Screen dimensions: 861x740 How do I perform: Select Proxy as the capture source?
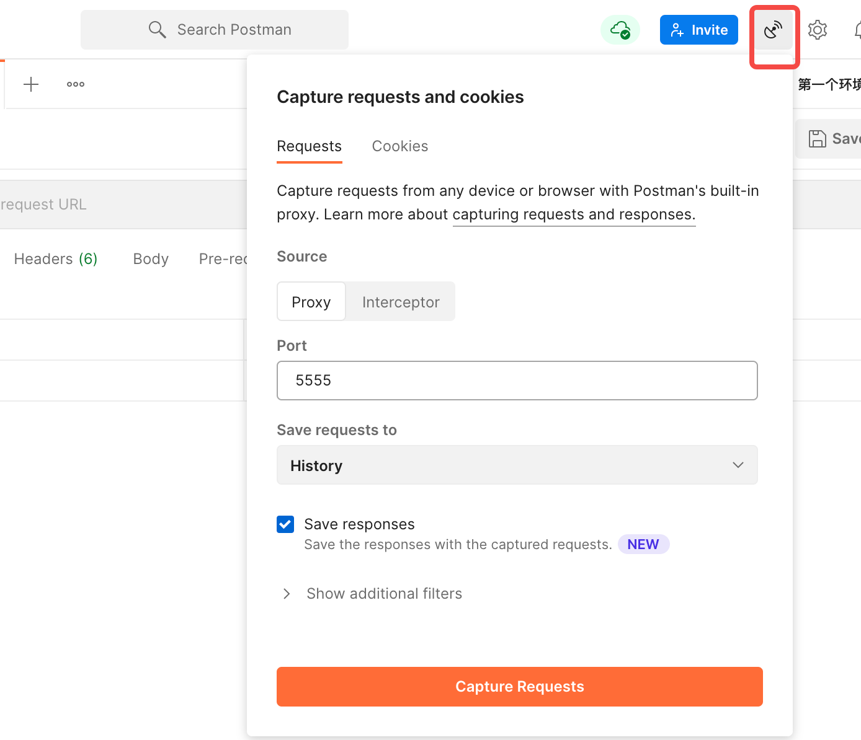click(x=311, y=302)
